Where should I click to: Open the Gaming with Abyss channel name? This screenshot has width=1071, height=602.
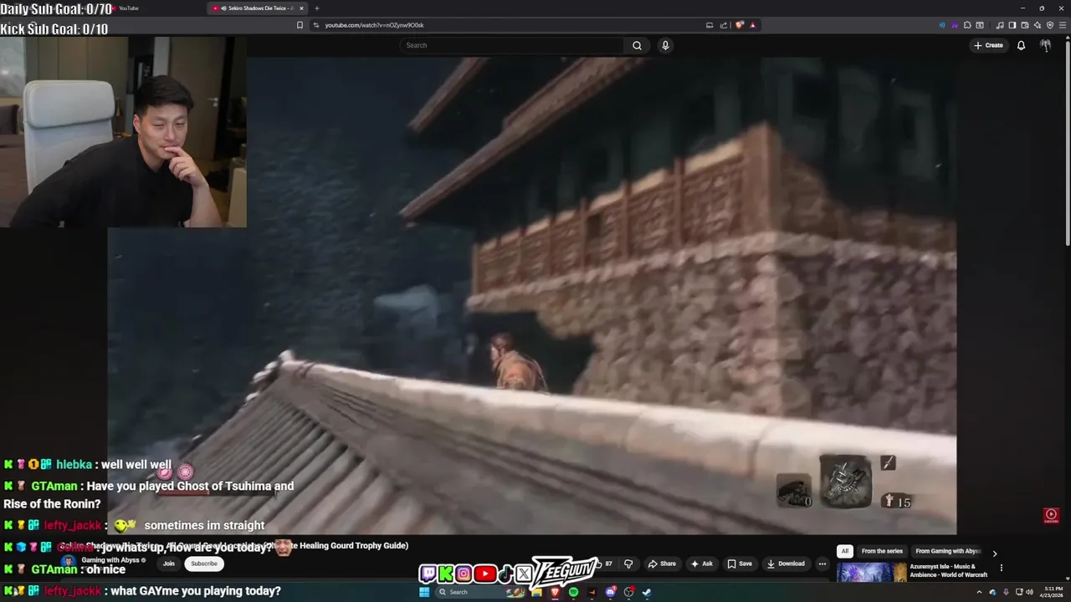110,560
